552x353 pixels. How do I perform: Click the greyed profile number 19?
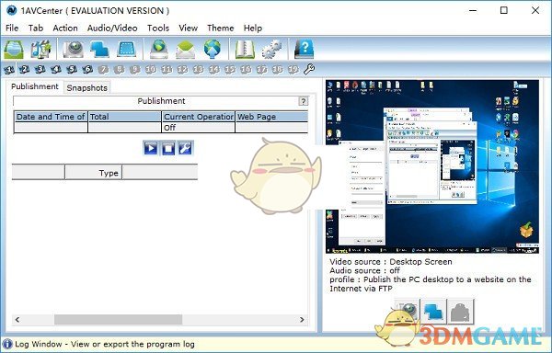click(293, 70)
